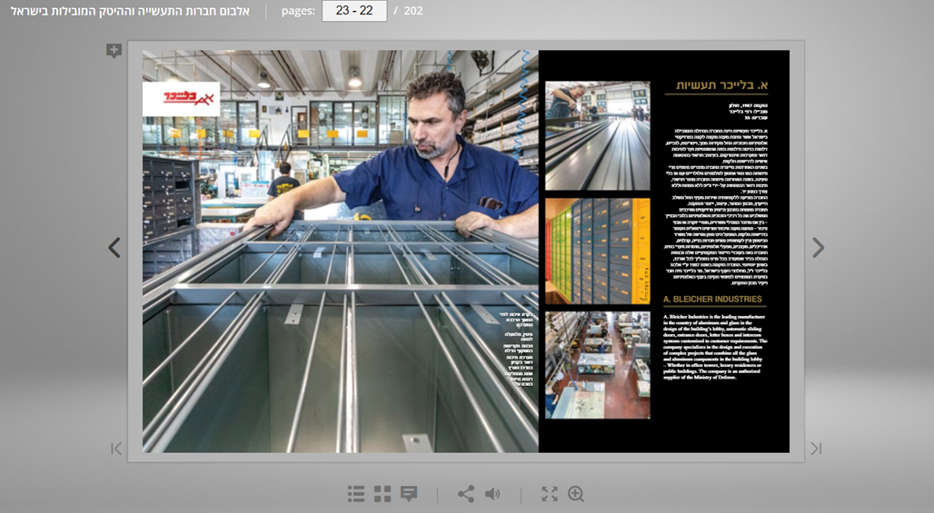Click the A. BLEICHER INDUSTRIES heading

(x=712, y=299)
